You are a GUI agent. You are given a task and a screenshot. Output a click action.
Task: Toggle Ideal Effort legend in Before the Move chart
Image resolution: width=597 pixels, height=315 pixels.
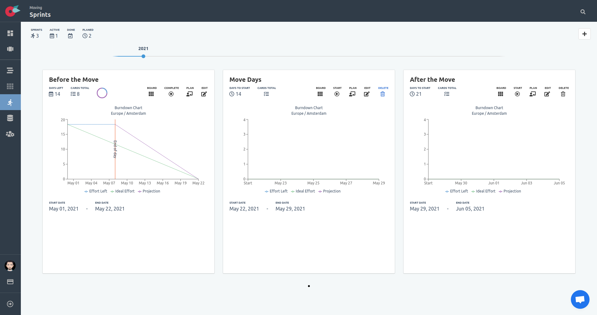[123, 191]
